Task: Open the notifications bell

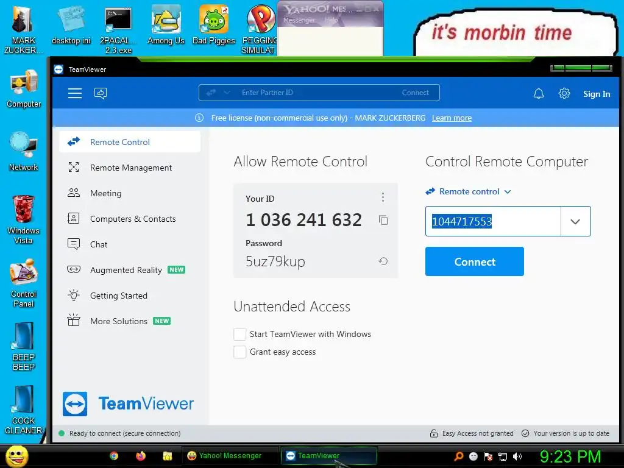Action: (x=539, y=93)
